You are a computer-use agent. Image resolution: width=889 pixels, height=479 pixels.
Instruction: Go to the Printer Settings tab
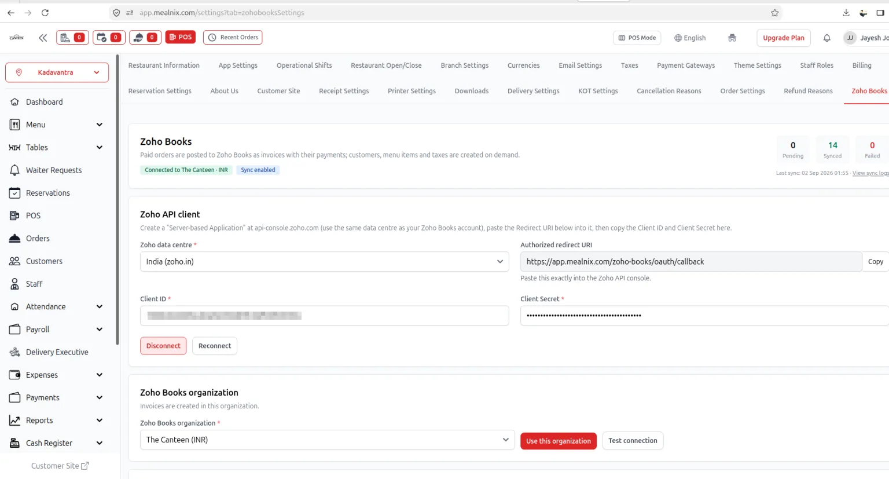pos(412,91)
